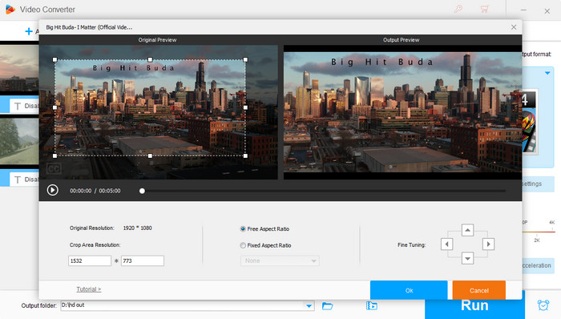Click the resolution quality slider
Image resolution: width=561 pixels, height=319 pixels.
(539, 232)
